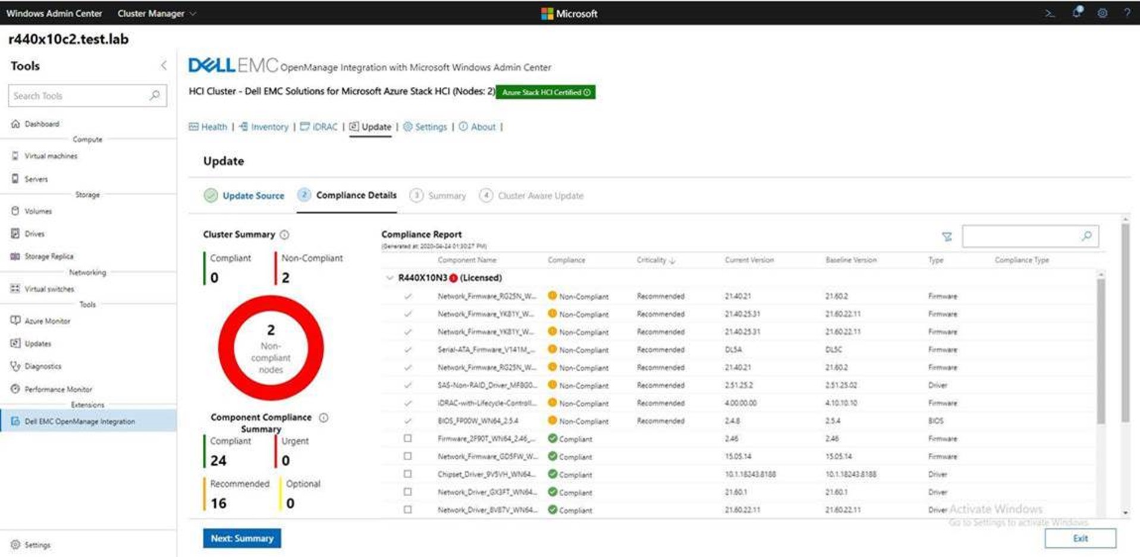Screen dimensions: 1140x557
Task: Collapse the R440X10N3 node group
Action: (390, 278)
